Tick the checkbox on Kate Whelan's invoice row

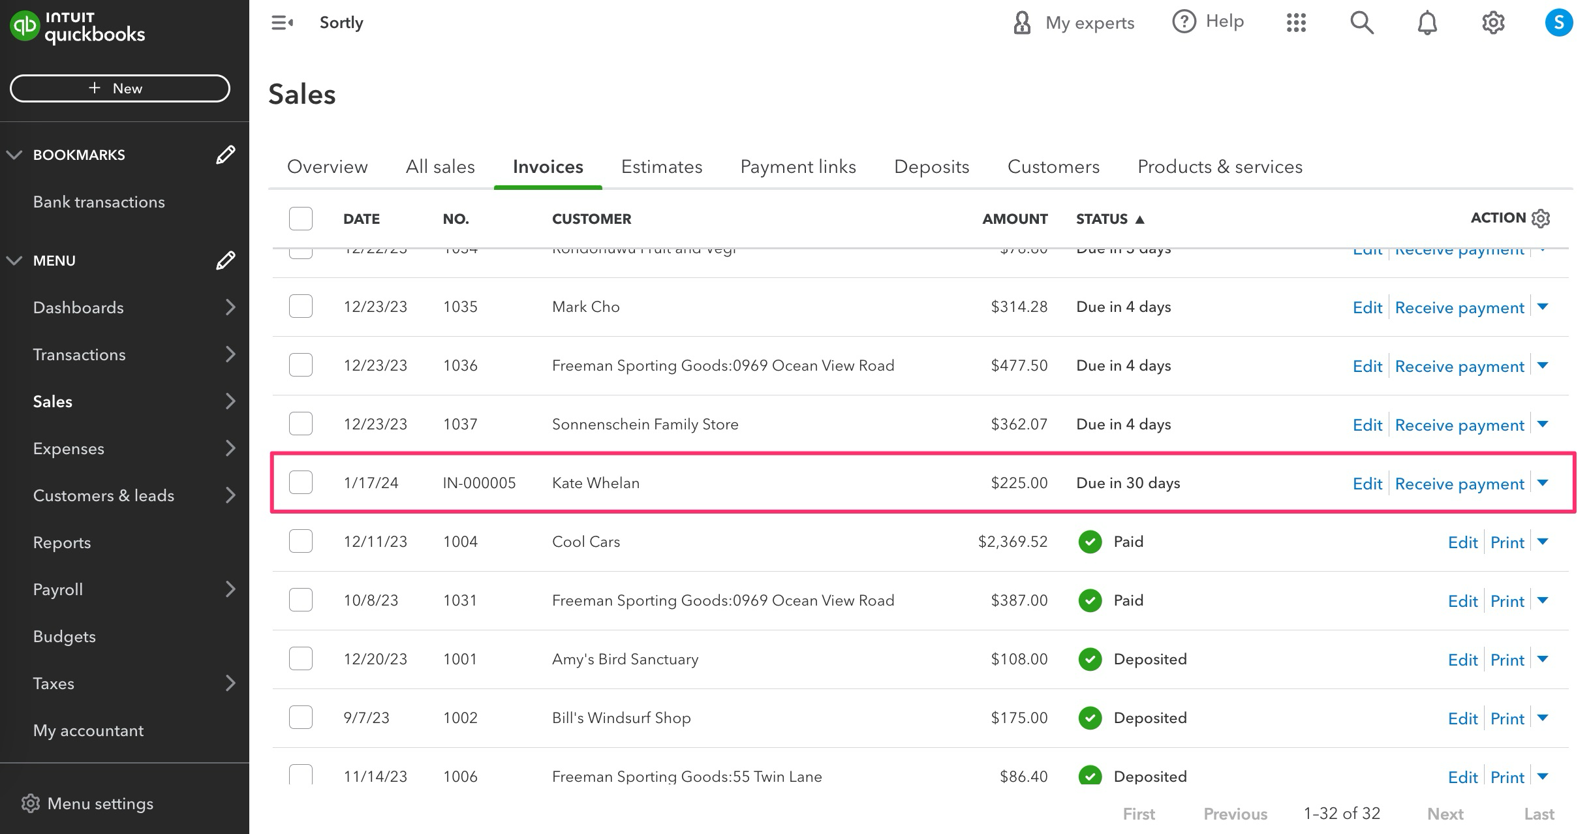300,482
